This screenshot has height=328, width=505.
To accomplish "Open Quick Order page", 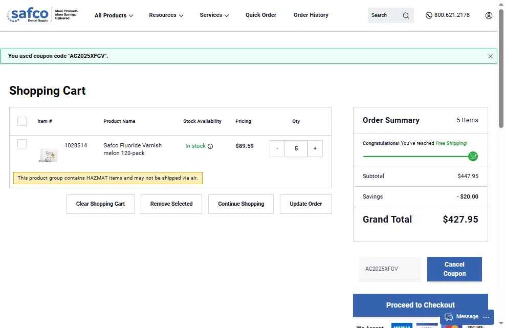I will click(x=261, y=15).
